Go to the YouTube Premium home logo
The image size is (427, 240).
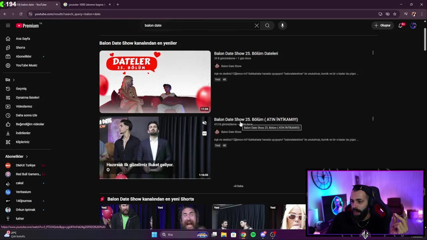(x=27, y=26)
